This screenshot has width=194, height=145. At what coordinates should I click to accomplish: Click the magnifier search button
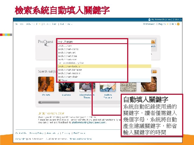(x=153, y=42)
